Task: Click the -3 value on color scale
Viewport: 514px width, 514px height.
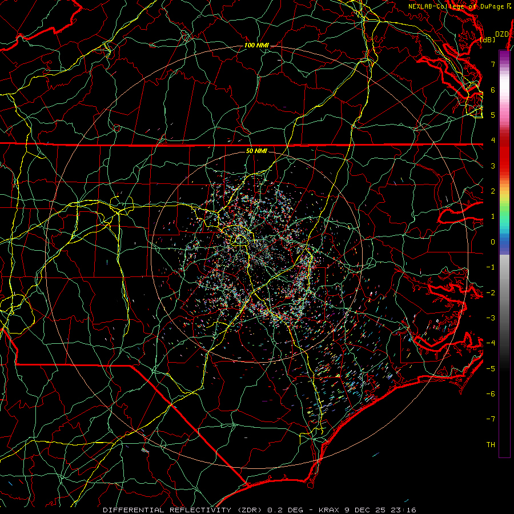Action: [x=491, y=318]
